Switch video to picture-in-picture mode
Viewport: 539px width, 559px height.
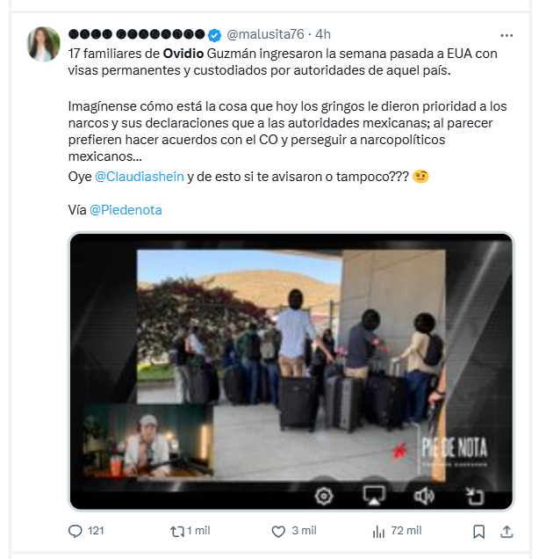pos(475,496)
